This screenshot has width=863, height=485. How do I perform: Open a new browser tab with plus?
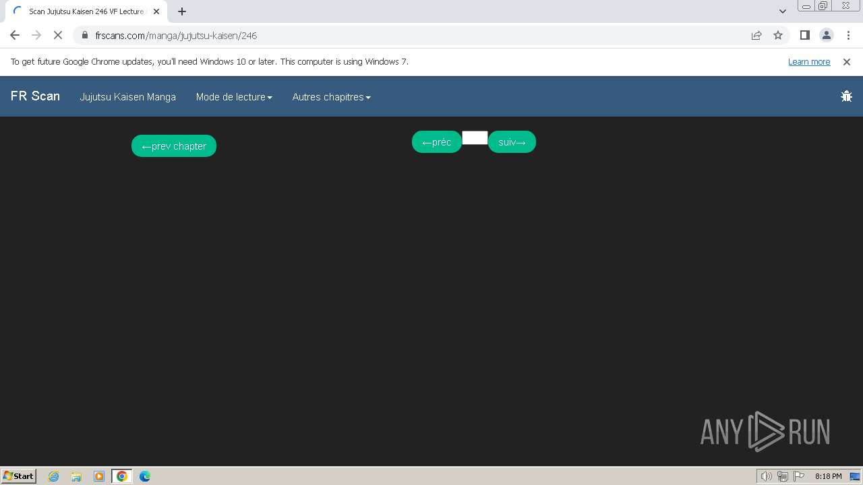(x=182, y=11)
